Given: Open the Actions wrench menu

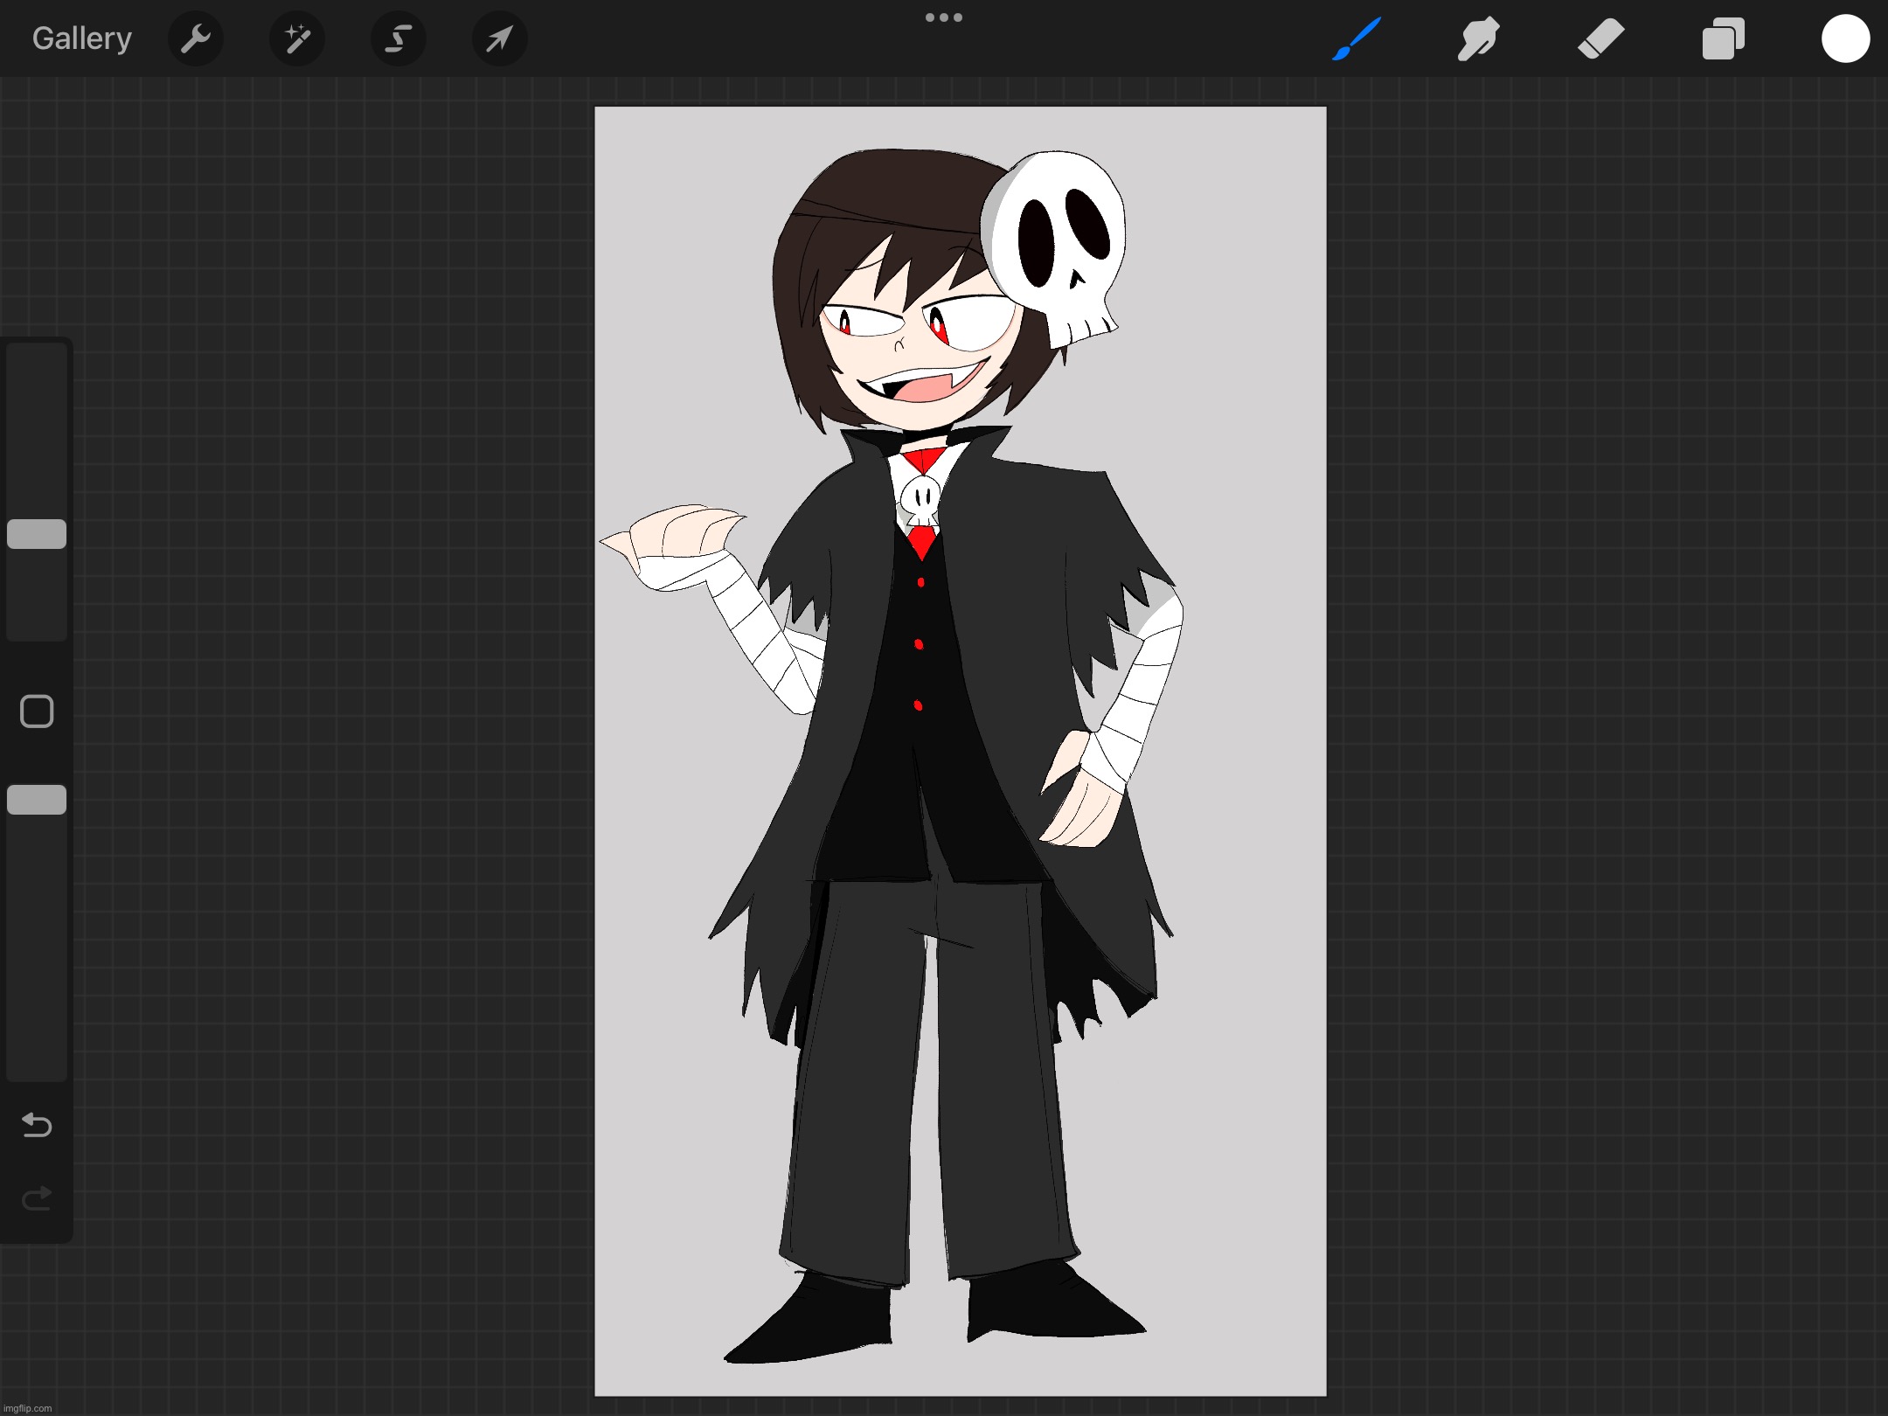Looking at the screenshot, I should tap(196, 38).
